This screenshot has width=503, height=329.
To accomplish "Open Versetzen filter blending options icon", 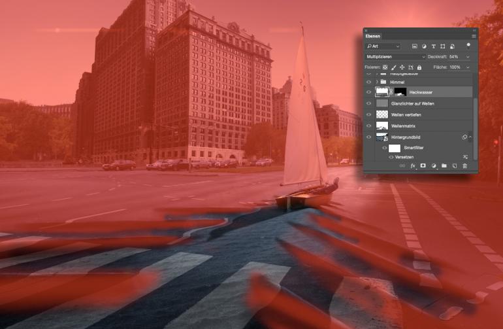I will point(465,157).
